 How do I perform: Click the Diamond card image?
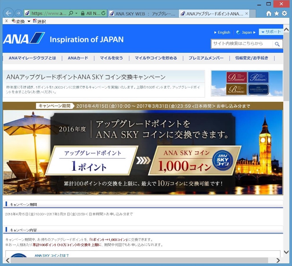[x=236, y=77]
